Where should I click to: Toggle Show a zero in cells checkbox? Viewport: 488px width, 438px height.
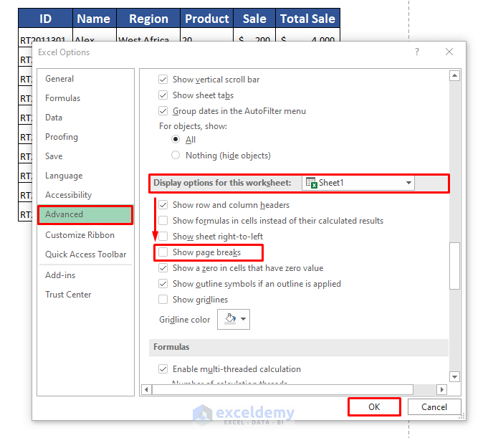[x=163, y=267]
